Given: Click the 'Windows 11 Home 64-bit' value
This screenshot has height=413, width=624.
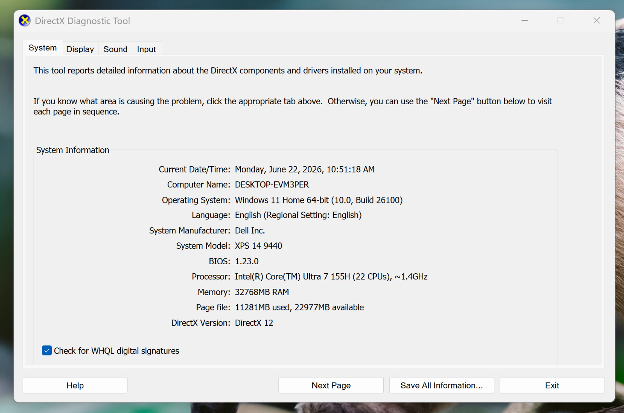Looking at the screenshot, I should click(282, 200).
